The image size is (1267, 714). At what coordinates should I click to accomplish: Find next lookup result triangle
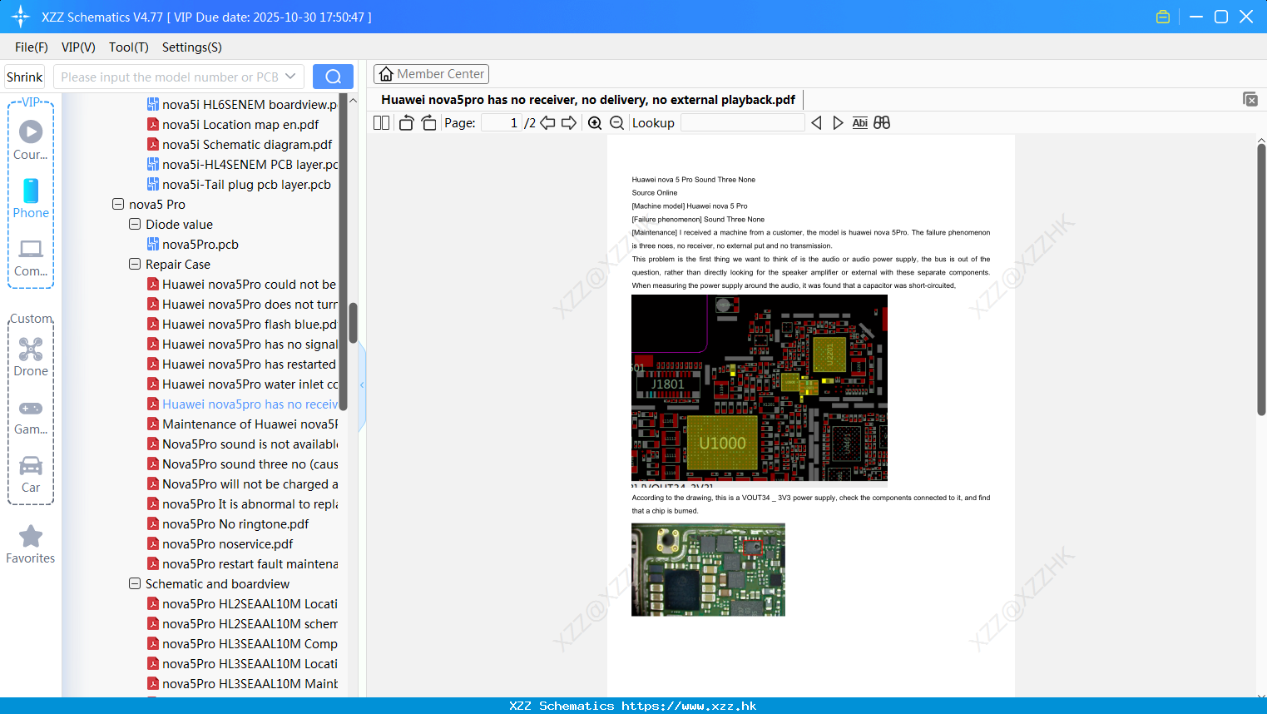click(x=838, y=123)
